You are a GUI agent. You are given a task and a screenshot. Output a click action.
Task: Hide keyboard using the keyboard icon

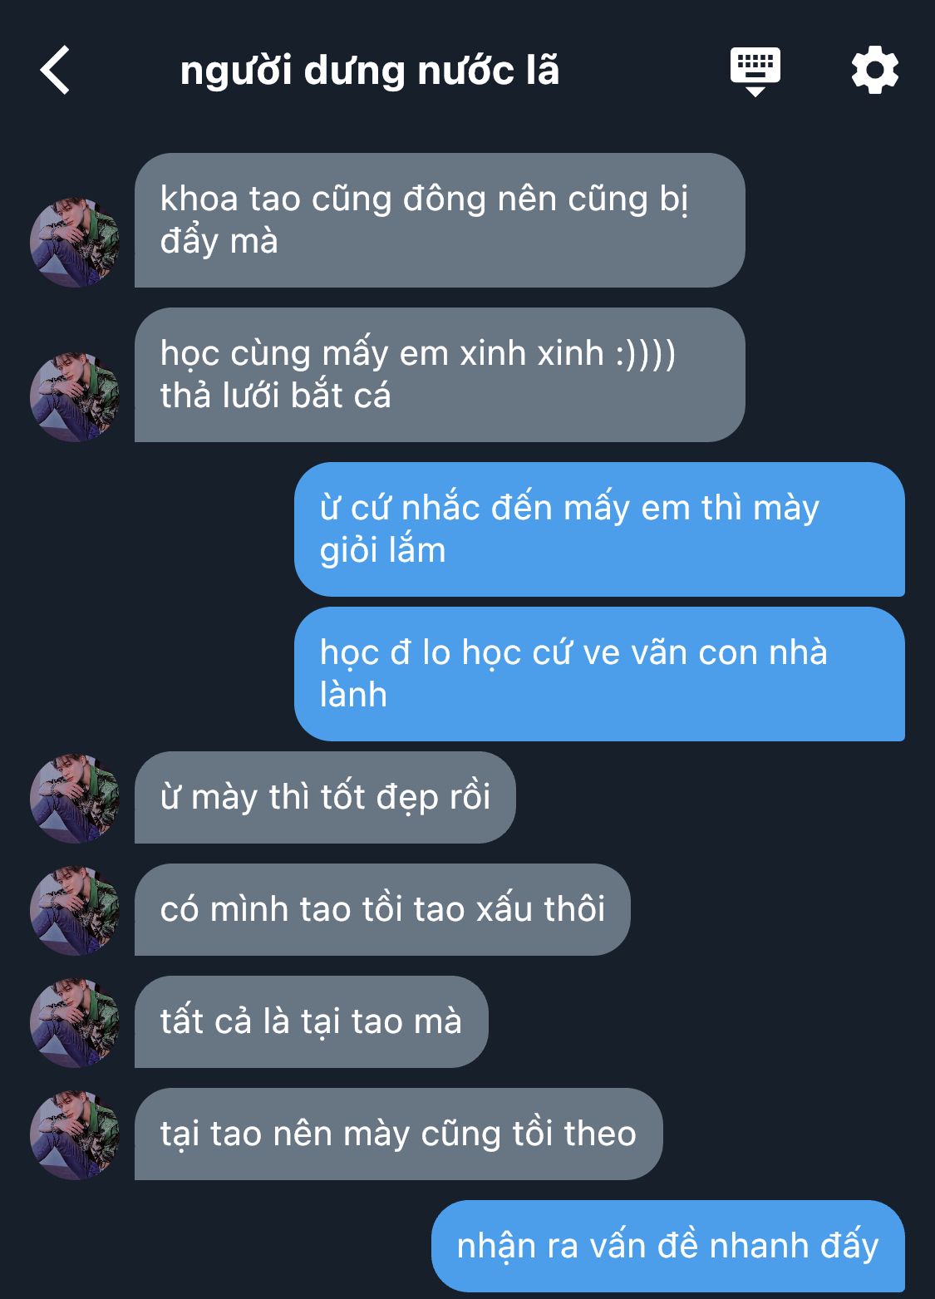[755, 71]
